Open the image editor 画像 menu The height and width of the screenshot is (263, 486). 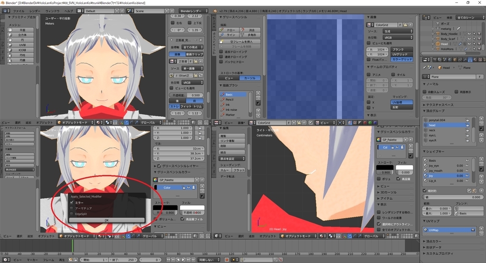coord(241,123)
